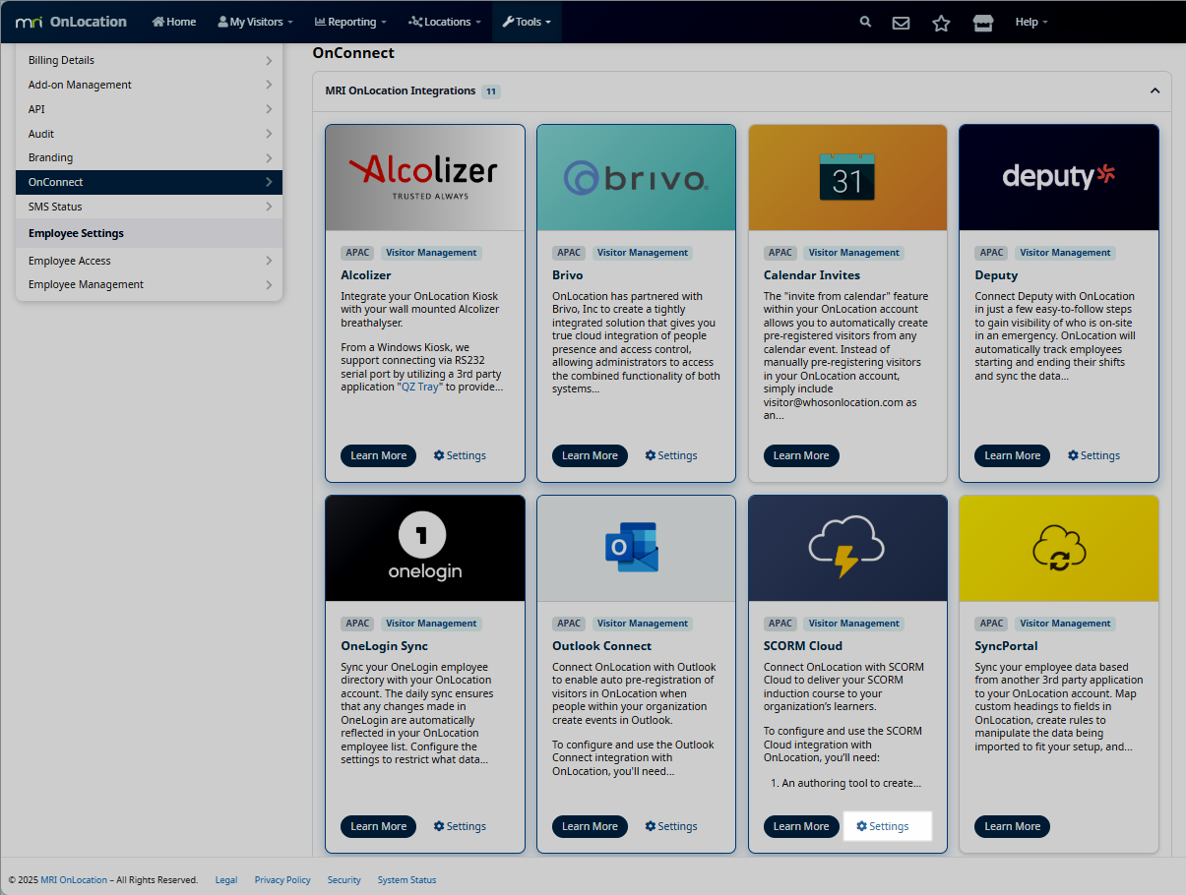The width and height of the screenshot is (1186, 895).
Task: Select Billing Details in sidebar
Action: point(61,60)
